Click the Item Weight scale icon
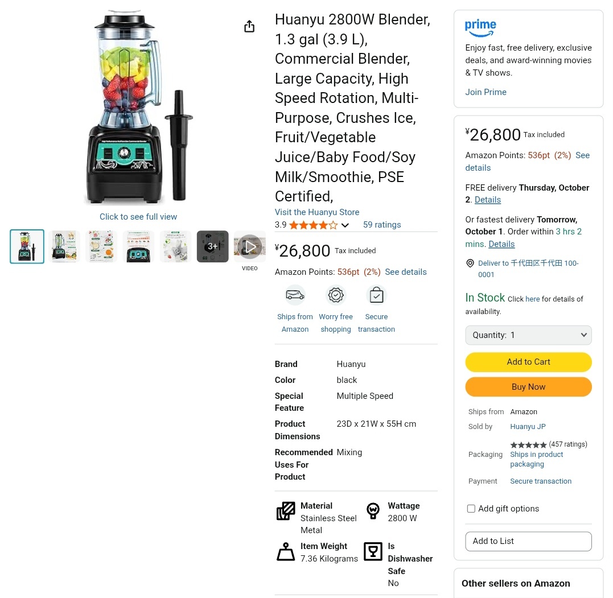The image size is (613, 598). click(286, 551)
